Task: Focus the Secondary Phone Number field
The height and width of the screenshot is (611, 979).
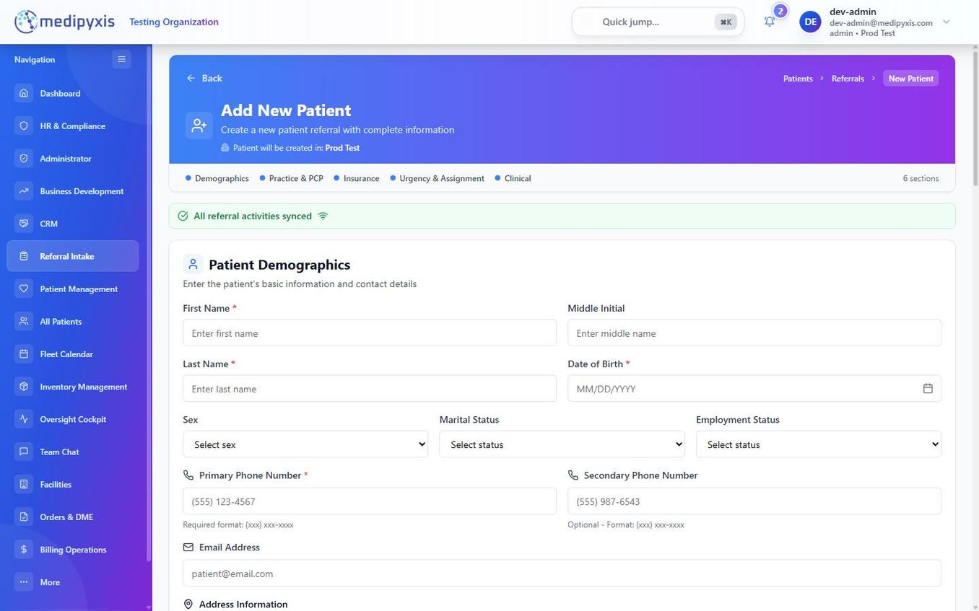Action: tap(754, 501)
